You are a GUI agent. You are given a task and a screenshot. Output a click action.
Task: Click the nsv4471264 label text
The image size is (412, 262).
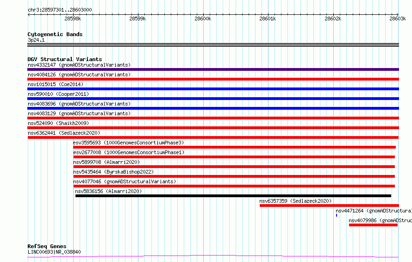374,211
